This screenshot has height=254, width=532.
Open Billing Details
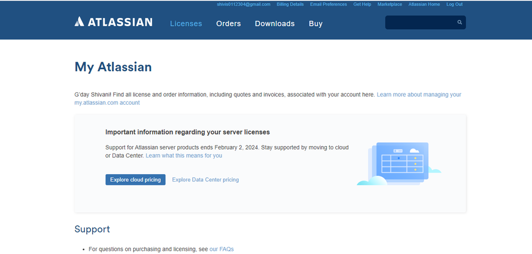pyautogui.click(x=290, y=4)
